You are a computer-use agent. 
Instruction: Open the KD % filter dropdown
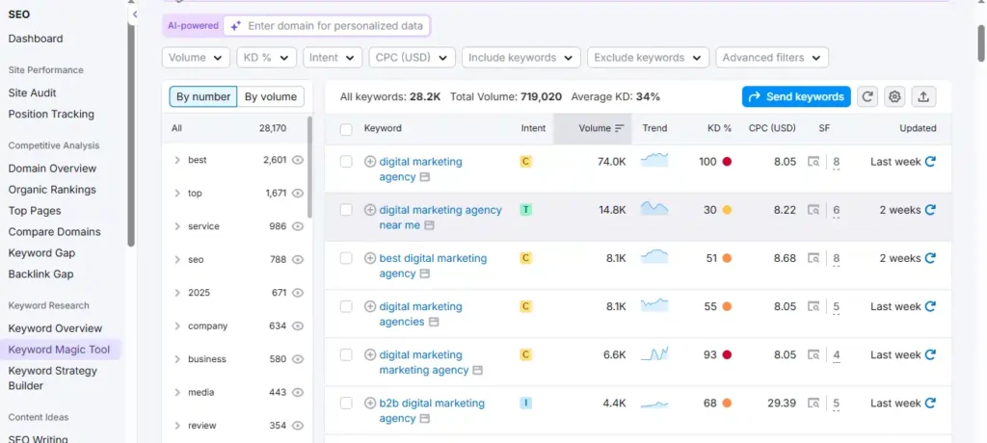(x=266, y=58)
